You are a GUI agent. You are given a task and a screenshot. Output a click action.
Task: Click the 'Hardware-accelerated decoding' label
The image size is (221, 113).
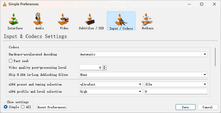pos(33,54)
